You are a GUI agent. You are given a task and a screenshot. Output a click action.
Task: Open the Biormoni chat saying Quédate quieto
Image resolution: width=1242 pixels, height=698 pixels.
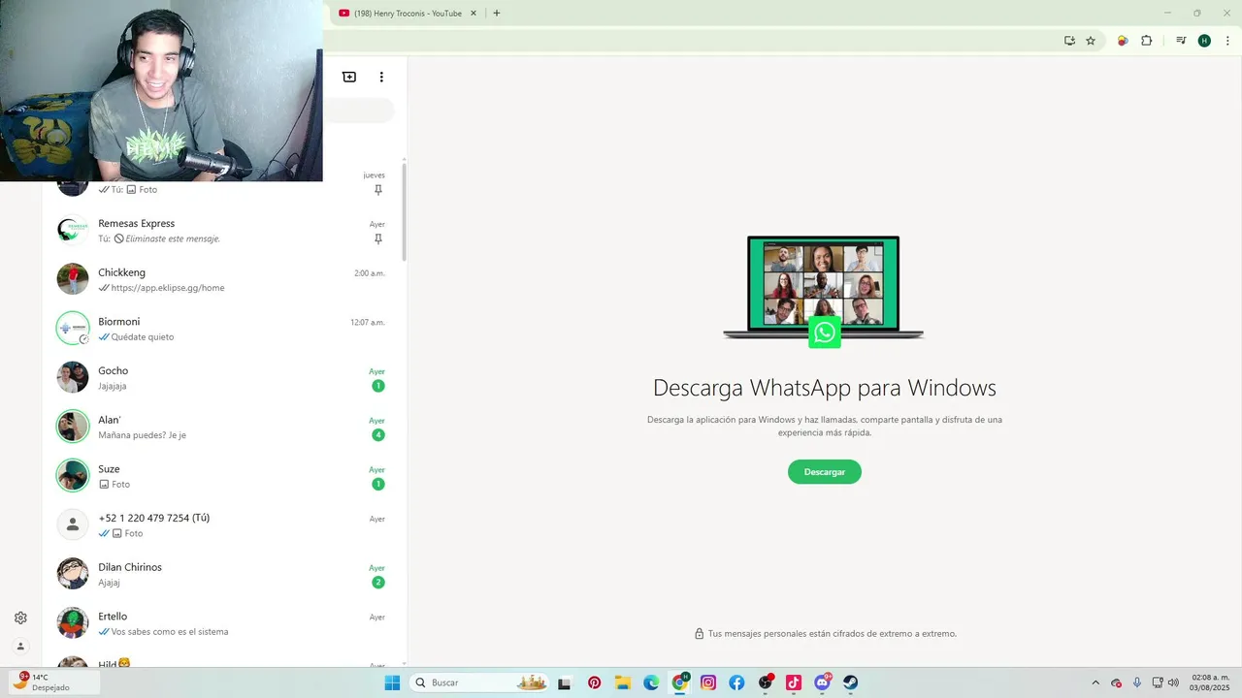click(221, 328)
